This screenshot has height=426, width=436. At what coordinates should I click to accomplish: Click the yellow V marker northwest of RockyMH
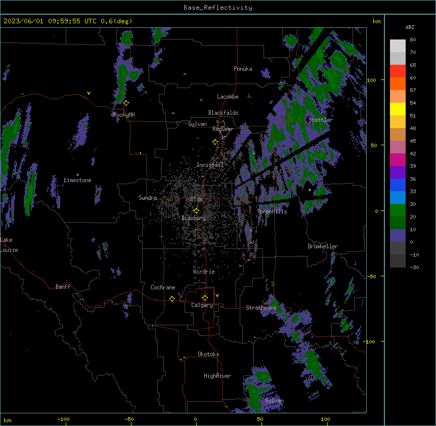[89, 93]
